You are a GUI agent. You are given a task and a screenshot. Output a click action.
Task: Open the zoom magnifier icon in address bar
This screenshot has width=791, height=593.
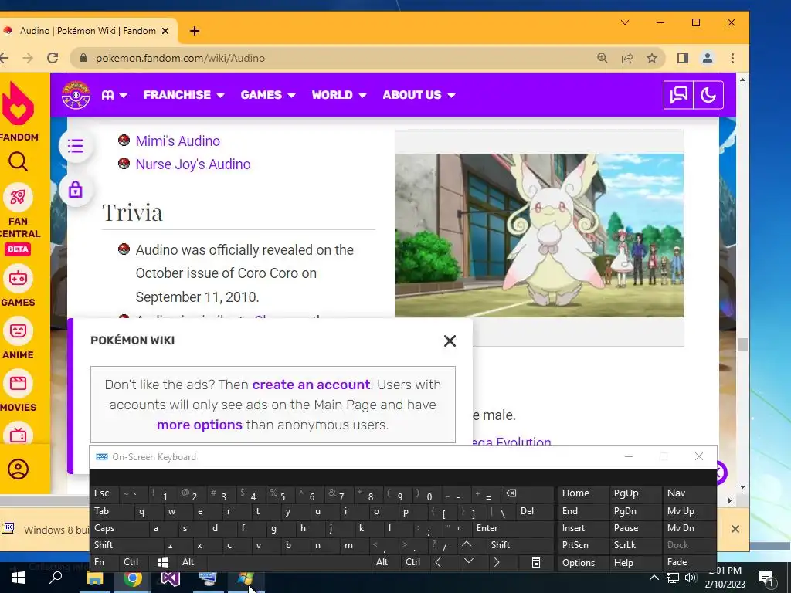click(602, 58)
